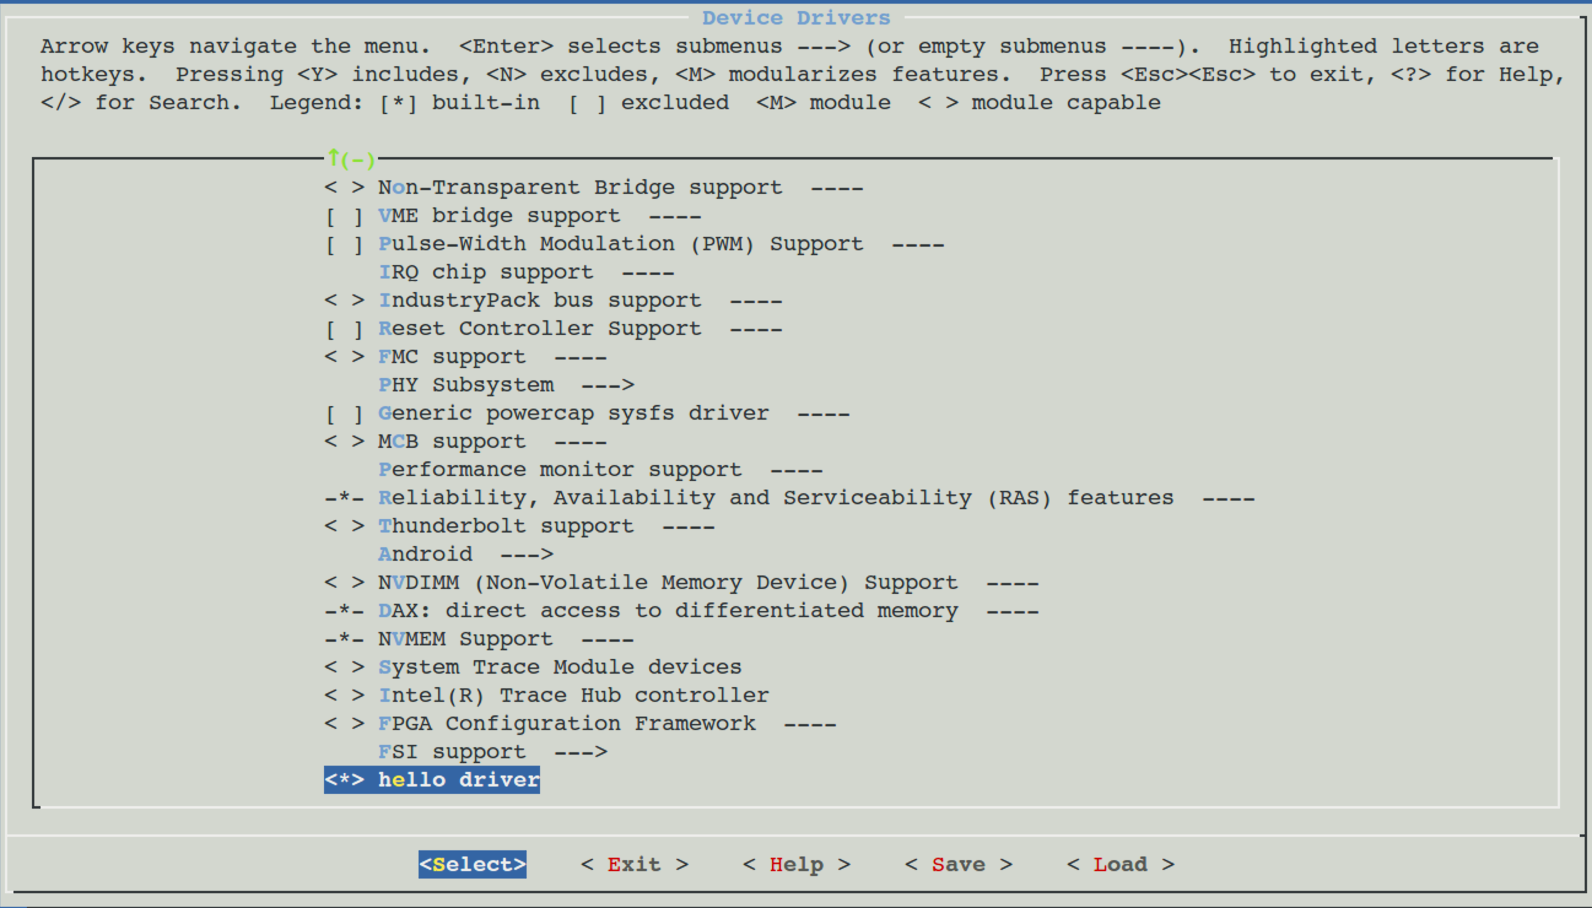The image size is (1592, 908).
Task: Select NVDIMM Support menu entry
Action: tap(667, 583)
